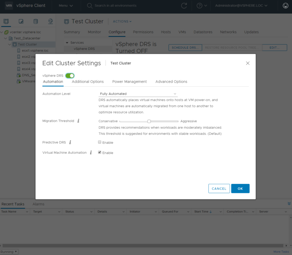Click vcenter.vsphere.loc server icon
This screenshot has width=292, height=255.
tap(6, 32)
